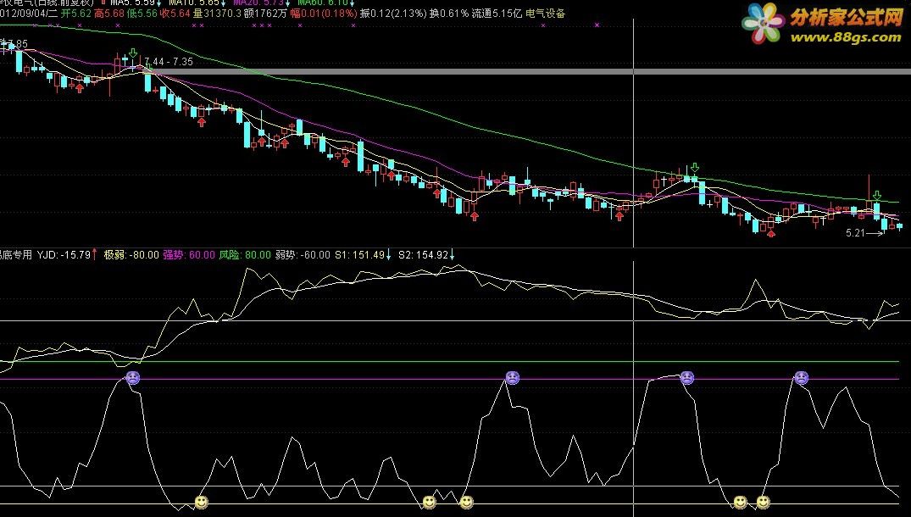The image size is (911, 517).
Task: Click the 7.44 - 7.35 price gap label
Action: 168,62
